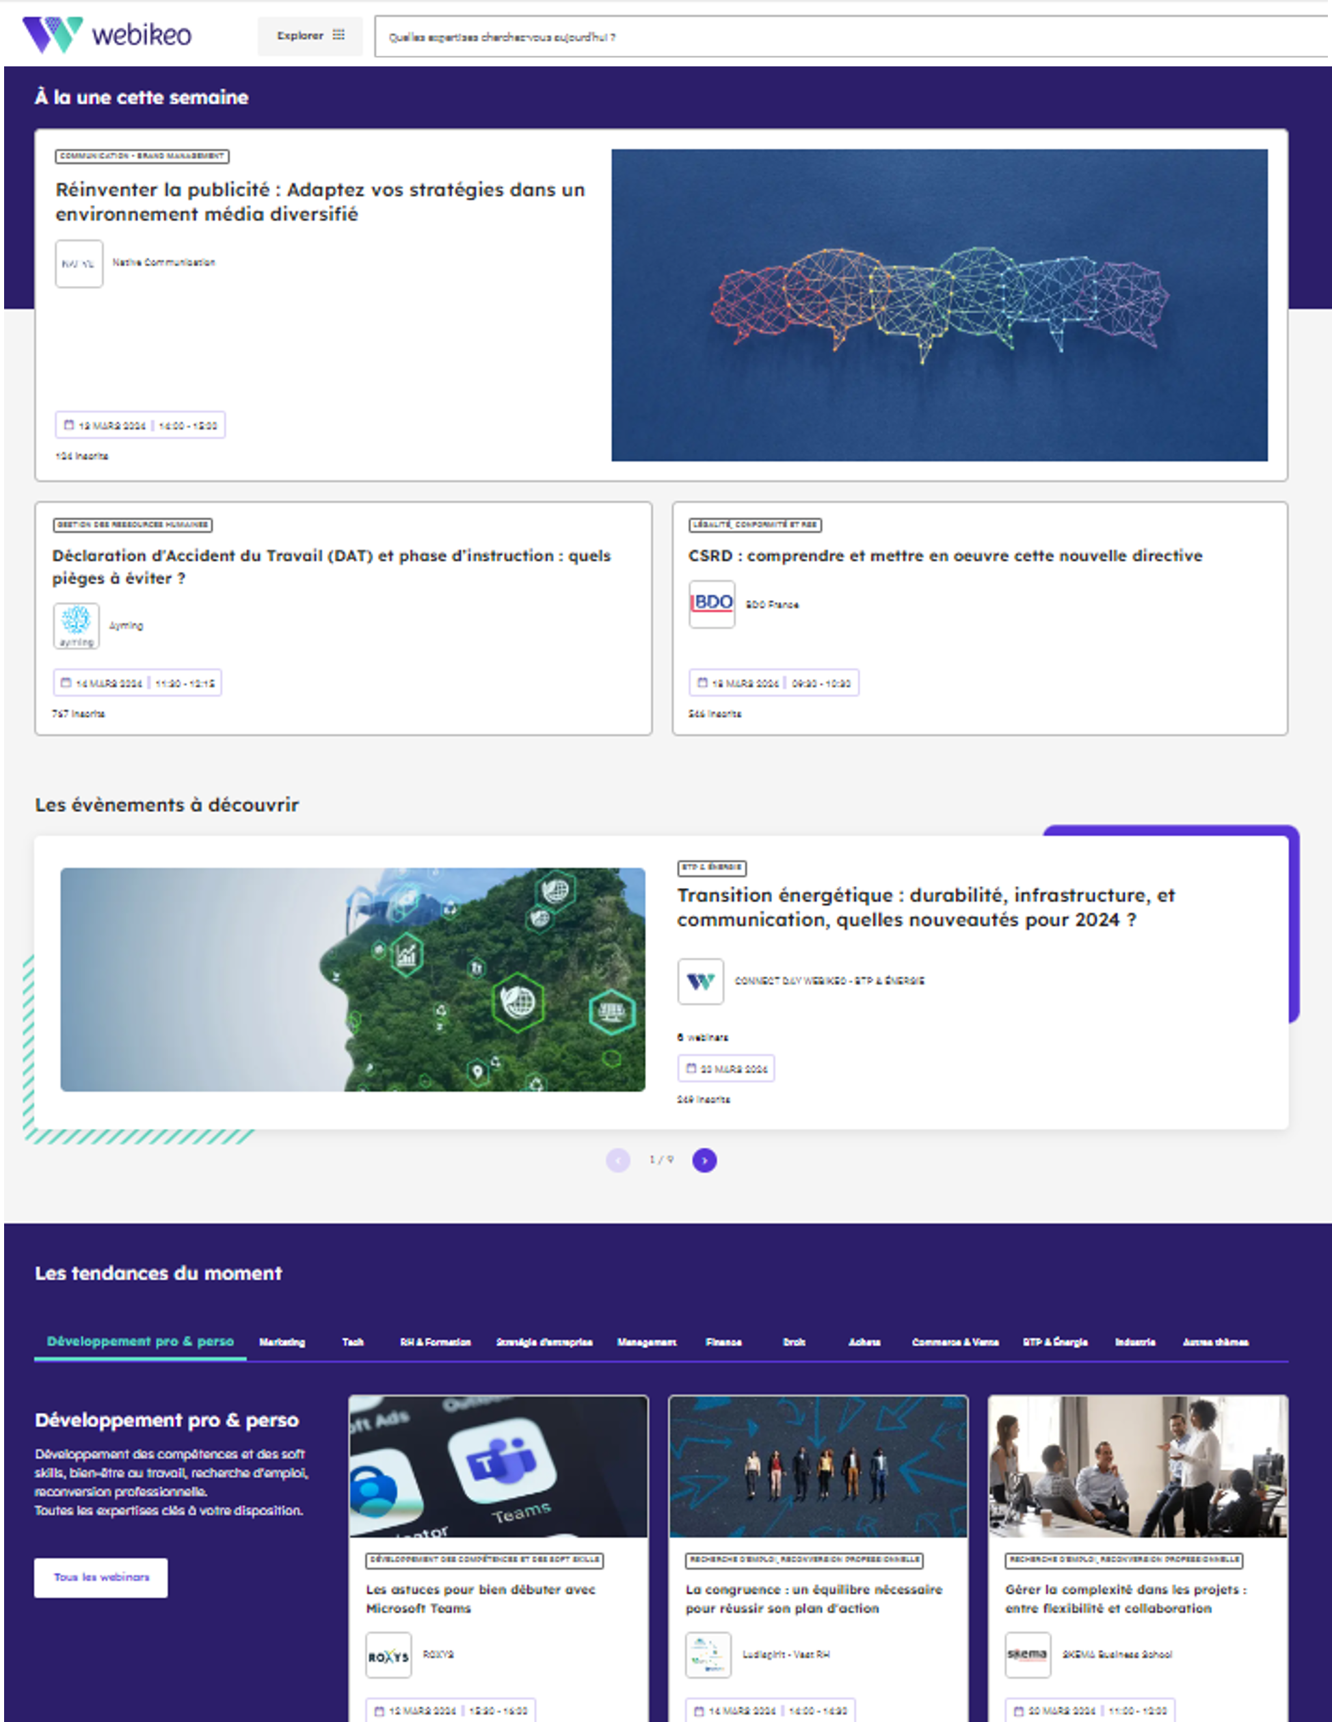Image resolution: width=1332 pixels, height=1722 pixels.
Task: Click the Microsoft Teams webinar thumbnail
Action: tap(498, 1465)
